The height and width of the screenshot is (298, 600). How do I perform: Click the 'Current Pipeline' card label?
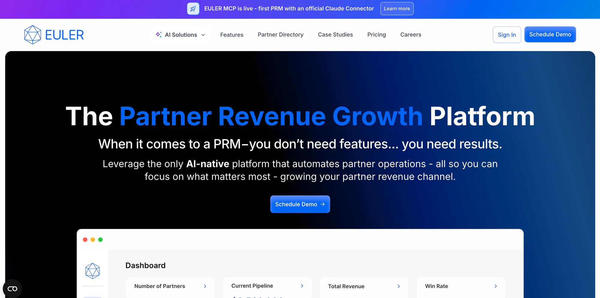coord(252,286)
